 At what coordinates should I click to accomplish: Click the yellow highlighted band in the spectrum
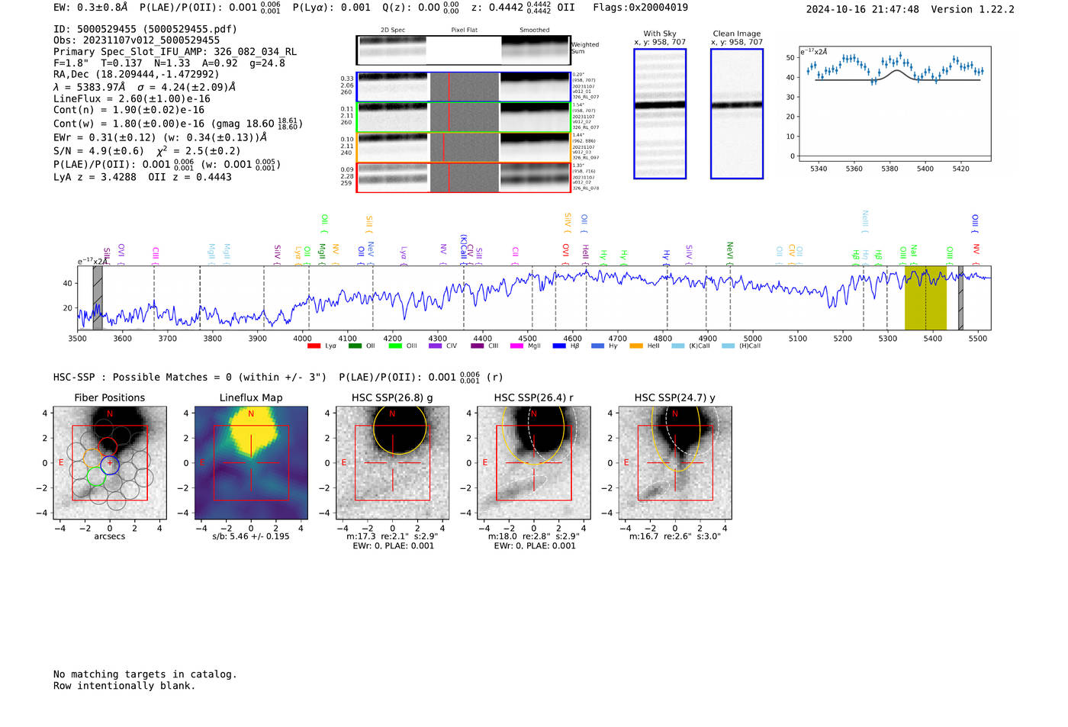click(925, 298)
